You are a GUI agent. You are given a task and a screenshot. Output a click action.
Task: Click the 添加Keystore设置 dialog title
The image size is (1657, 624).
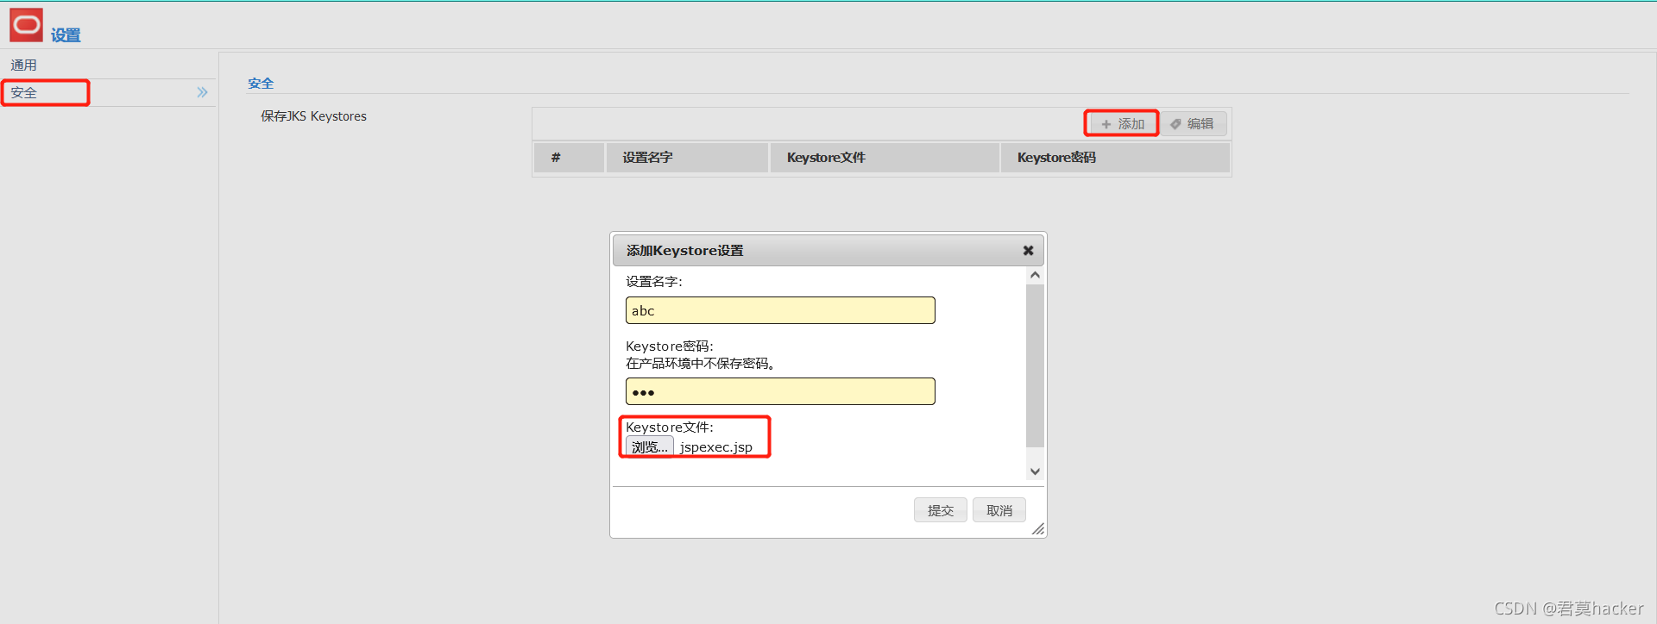click(x=685, y=250)
